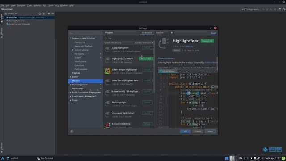The width and height of the screenshot is (286, 161).
Task: Open the Plugin homepage link
Action: coord(166,58)
